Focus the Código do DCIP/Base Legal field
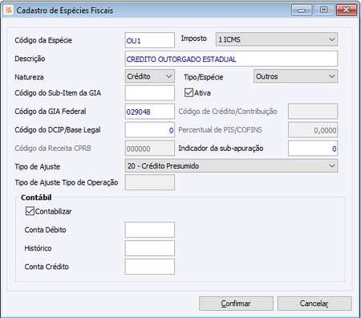Viewport: 361px width, 318px height. (x=150, y=130)
